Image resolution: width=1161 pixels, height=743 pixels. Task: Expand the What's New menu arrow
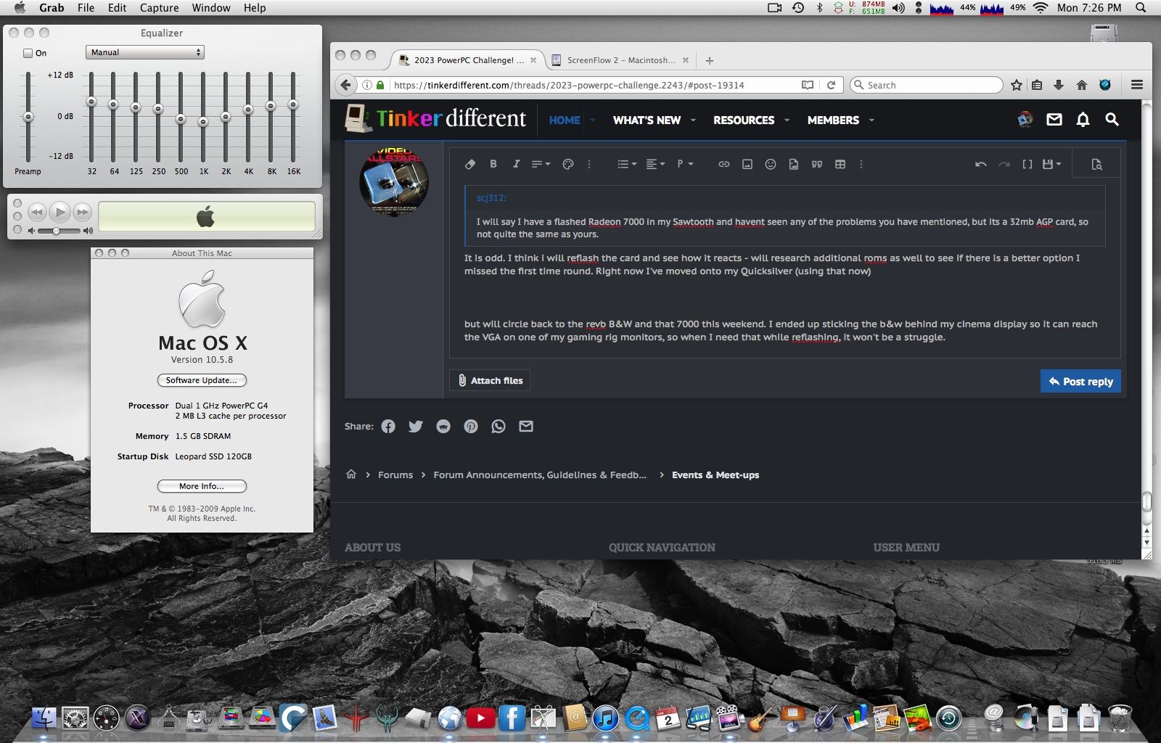693,120
